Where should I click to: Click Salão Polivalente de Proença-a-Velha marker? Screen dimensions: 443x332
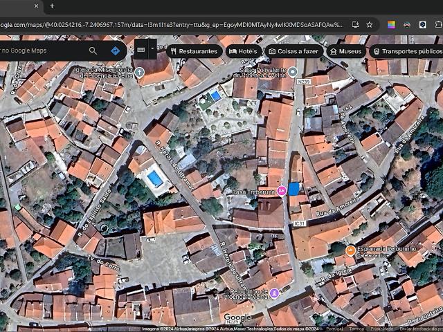293,72
